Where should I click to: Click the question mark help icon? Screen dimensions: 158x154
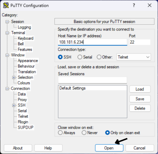(x=134, y=5)
